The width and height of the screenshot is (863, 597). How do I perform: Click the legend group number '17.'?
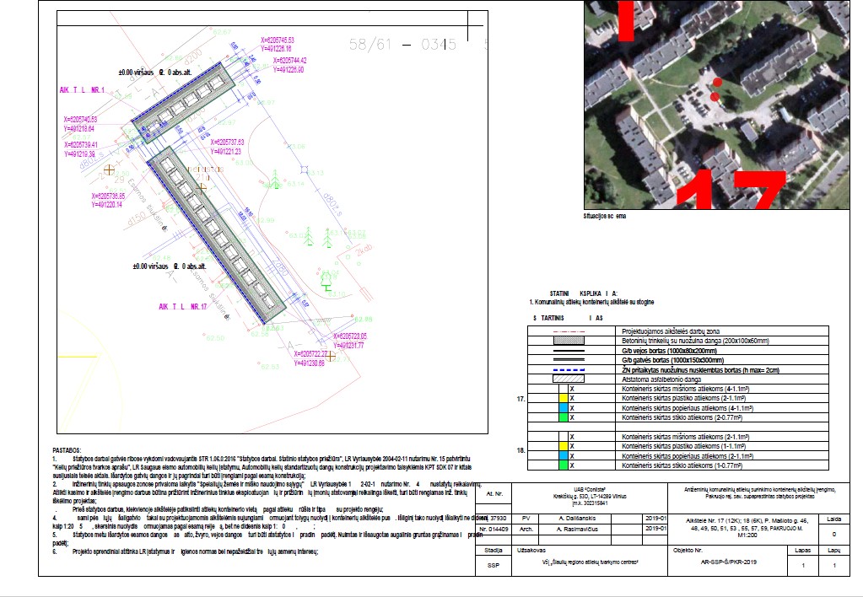520,399
